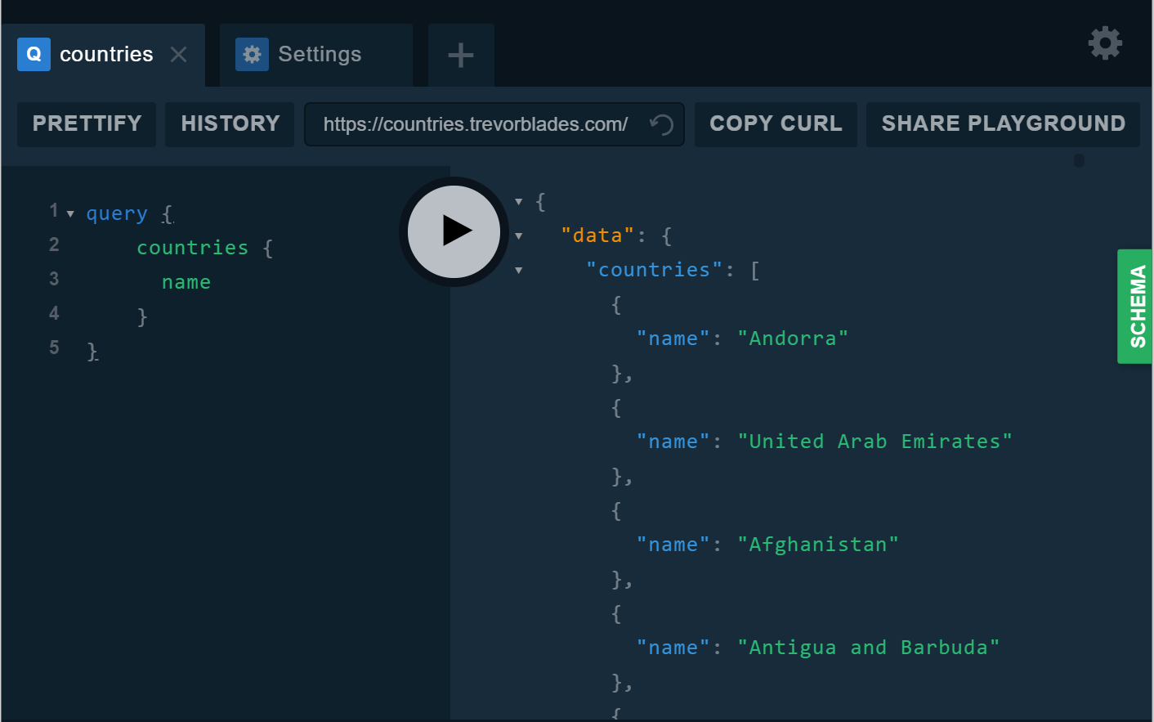The image size is (1154, 722).
Task: Click the closing brace on line 5
Action: click(92, 351)
